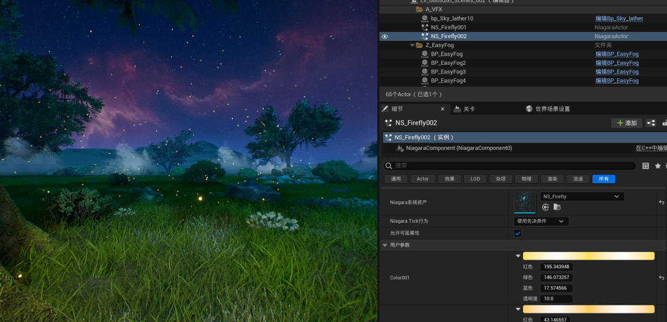Filter details by Actor
Viewport: 667px width, 322px height.
(x=422, y=180)
